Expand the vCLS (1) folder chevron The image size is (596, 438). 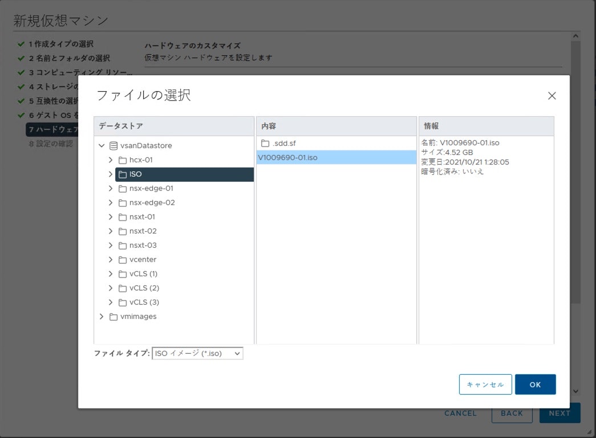(x=110, y=273)
